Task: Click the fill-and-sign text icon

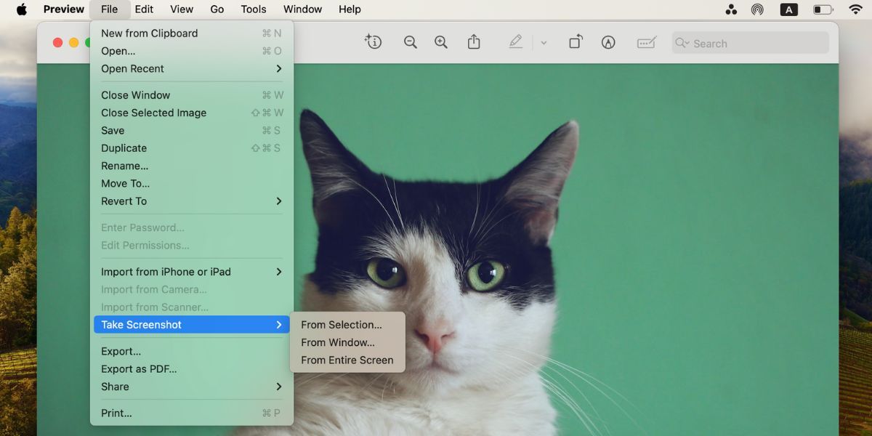Action: click(x=646, y=41)
